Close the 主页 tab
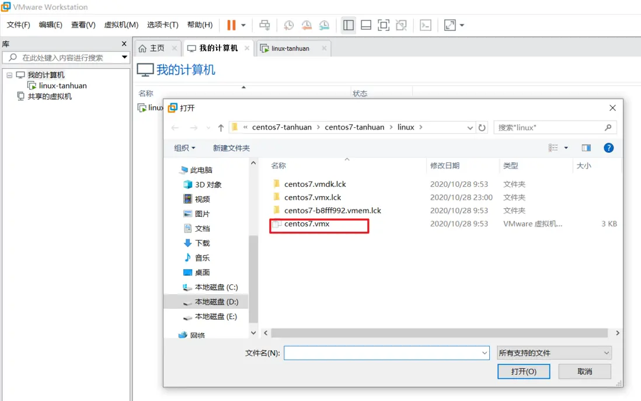The image size is (641, 401). click(175, 48)
